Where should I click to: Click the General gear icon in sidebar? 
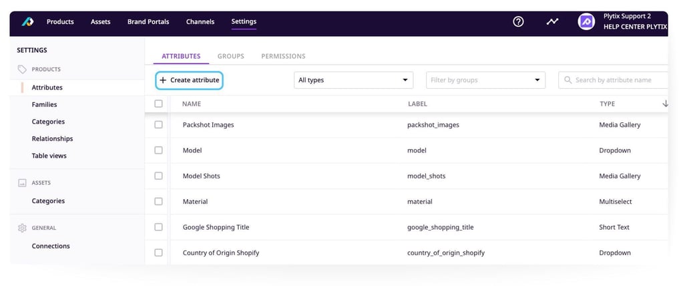click(22, 228)
